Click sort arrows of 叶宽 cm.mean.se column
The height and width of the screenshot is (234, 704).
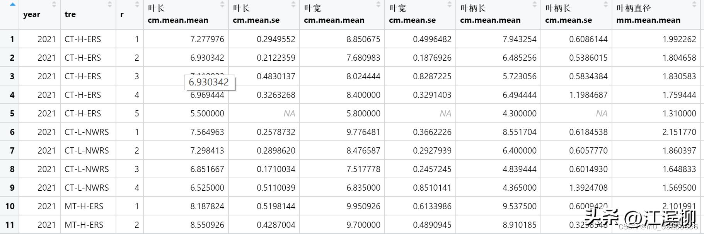tap(450, 5)
